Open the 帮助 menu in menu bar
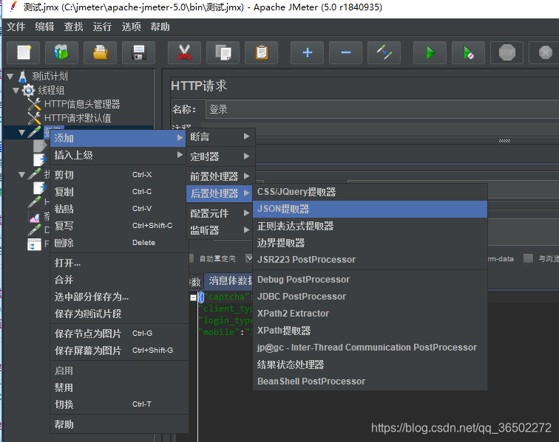Image resolution: width=559 pixels, height=442 pixels. point(160,27)
